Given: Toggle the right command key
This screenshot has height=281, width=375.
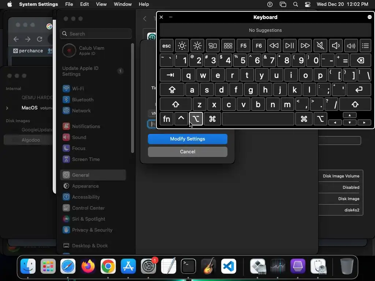Looking at the screenshot, I should coord(304,119).
